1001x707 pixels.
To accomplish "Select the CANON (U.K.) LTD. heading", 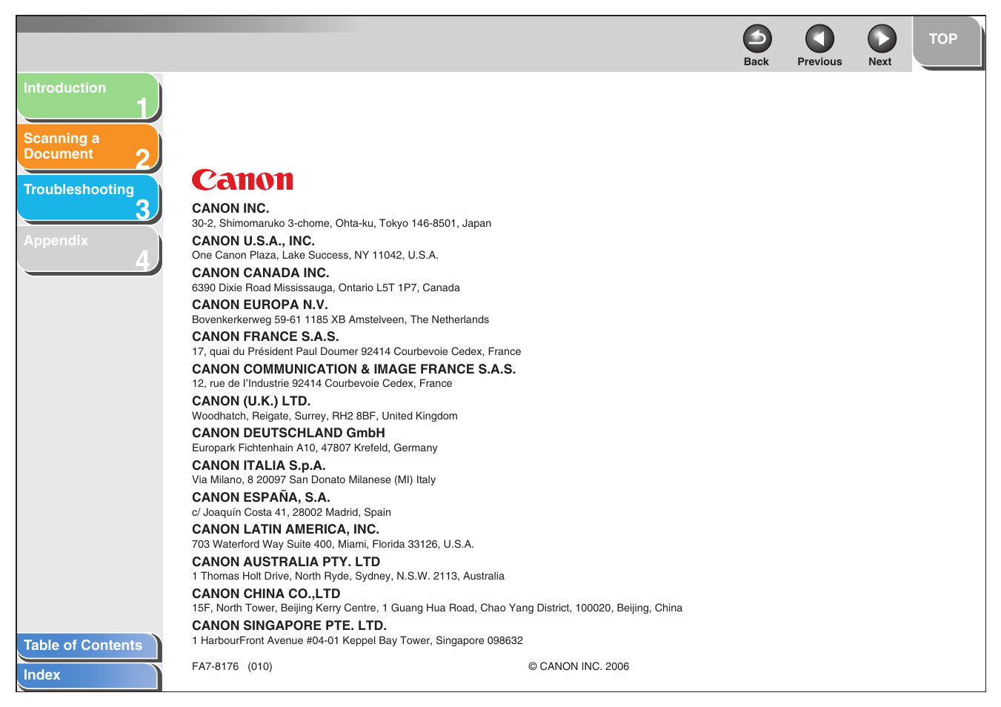I will tap(251, 401).
